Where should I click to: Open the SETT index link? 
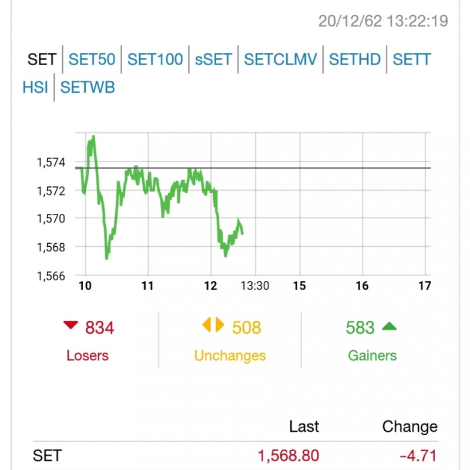412,59
